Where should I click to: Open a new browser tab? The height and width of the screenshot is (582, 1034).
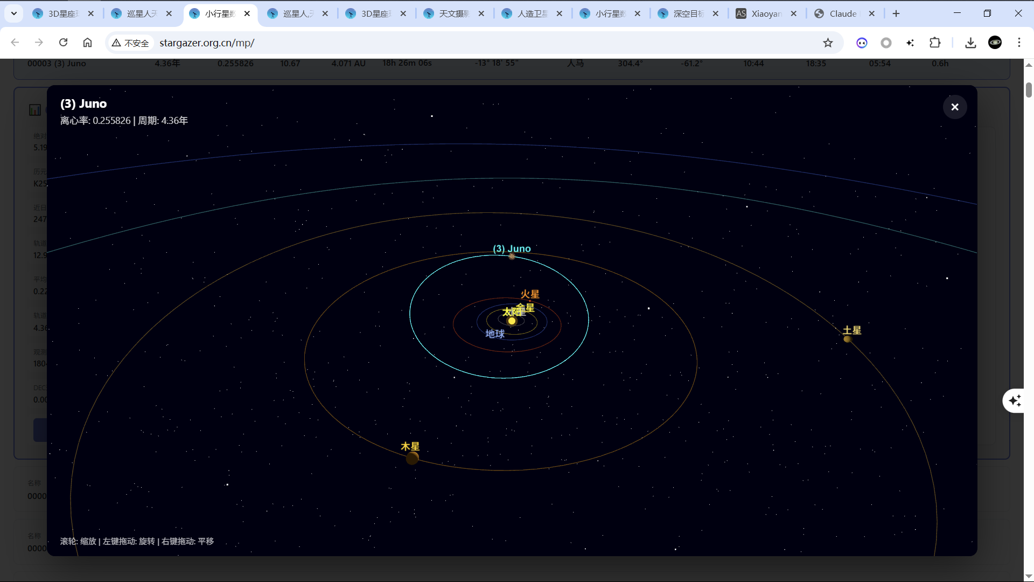pos(896,13)
